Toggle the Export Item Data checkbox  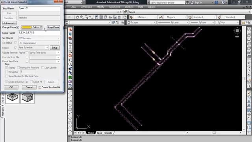[27, 62]
